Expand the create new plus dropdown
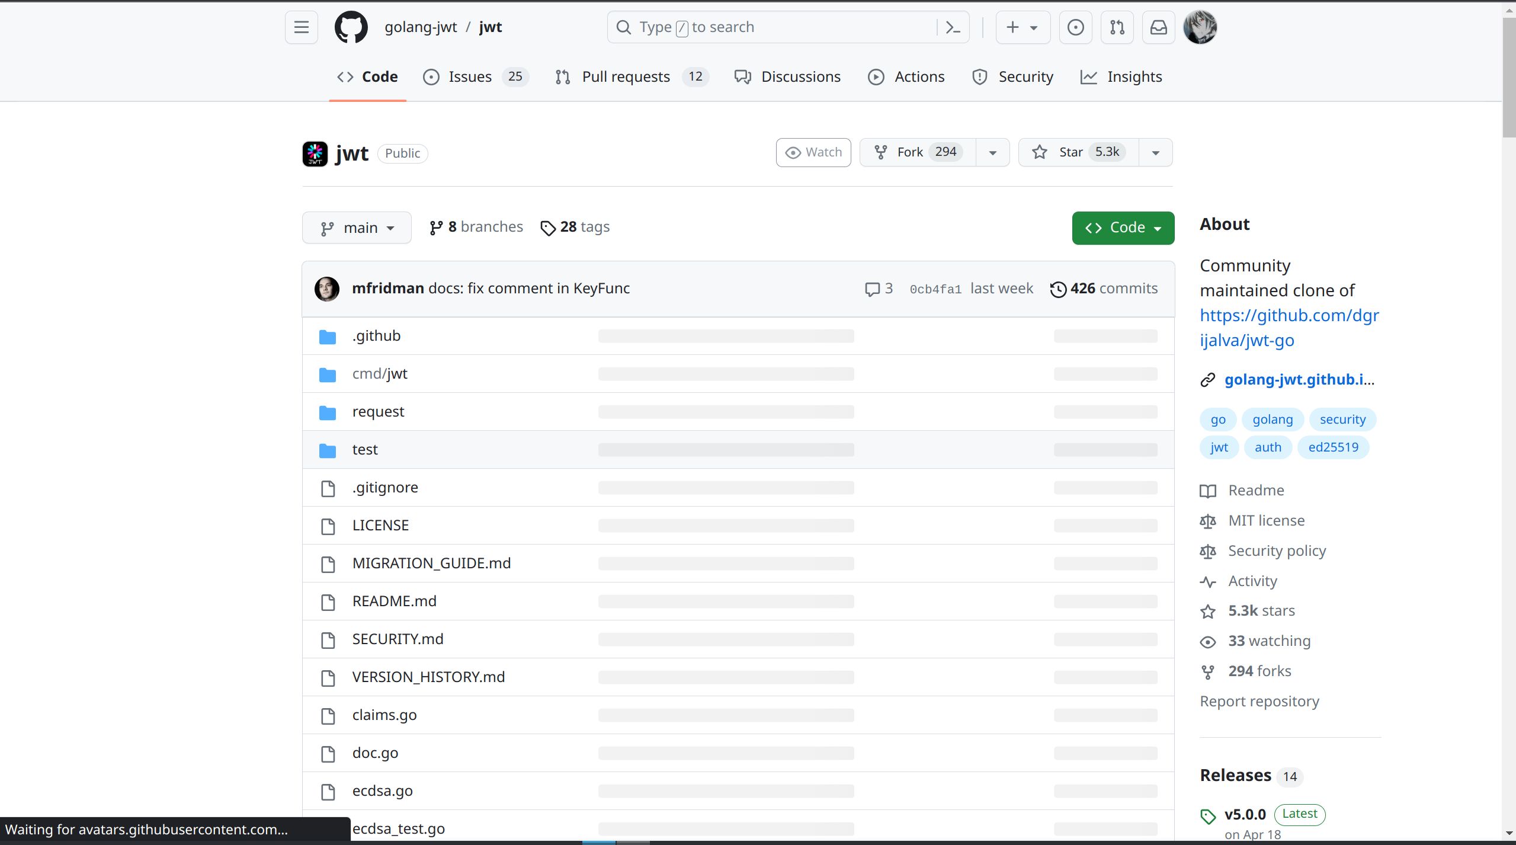Screen dimensions: 1516x845 tap(1023, 27)
